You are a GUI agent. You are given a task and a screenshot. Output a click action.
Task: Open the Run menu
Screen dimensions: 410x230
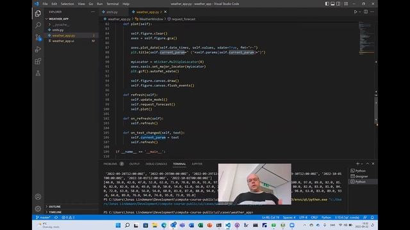pos(100,4)
